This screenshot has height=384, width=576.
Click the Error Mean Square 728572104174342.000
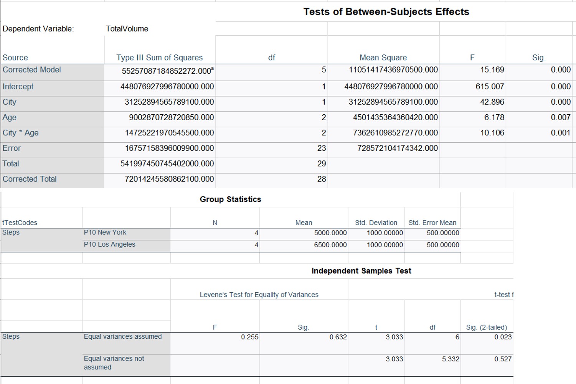pyautogui.click(x=397, y=148)
